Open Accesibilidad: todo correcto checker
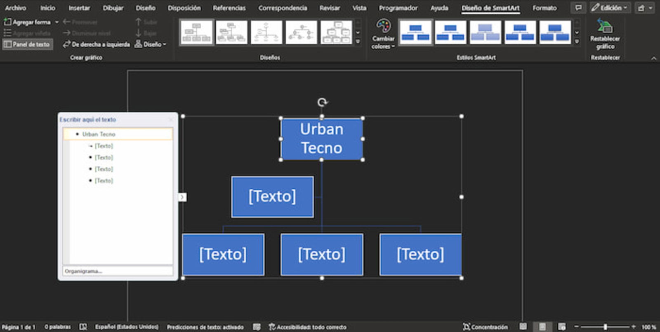The height and width of the screenshot is (332, 660). [307, 327]
